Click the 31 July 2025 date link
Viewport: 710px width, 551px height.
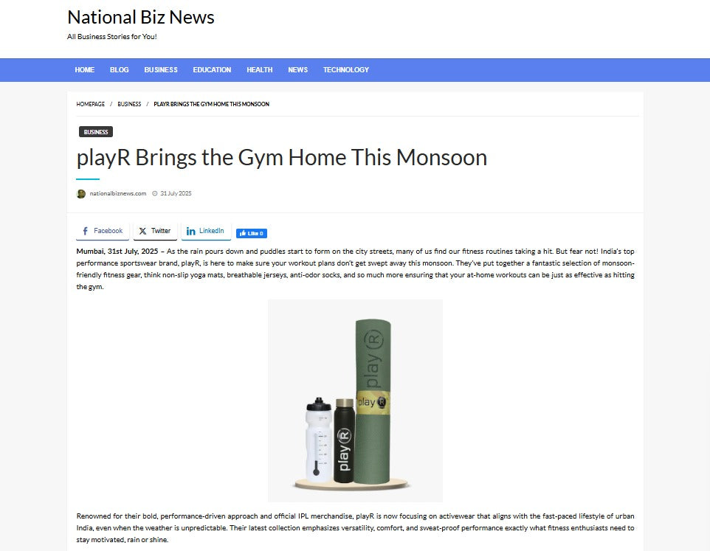click(x=176, y=193)
